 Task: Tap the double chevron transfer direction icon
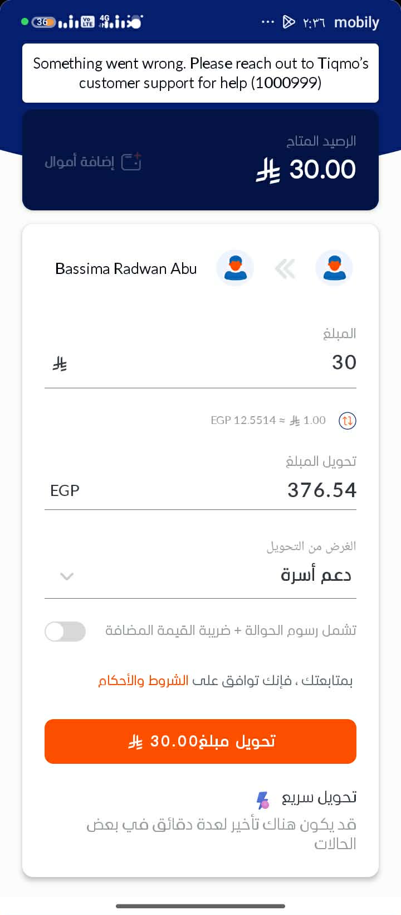pyautogui.click(x=285, y=269)
